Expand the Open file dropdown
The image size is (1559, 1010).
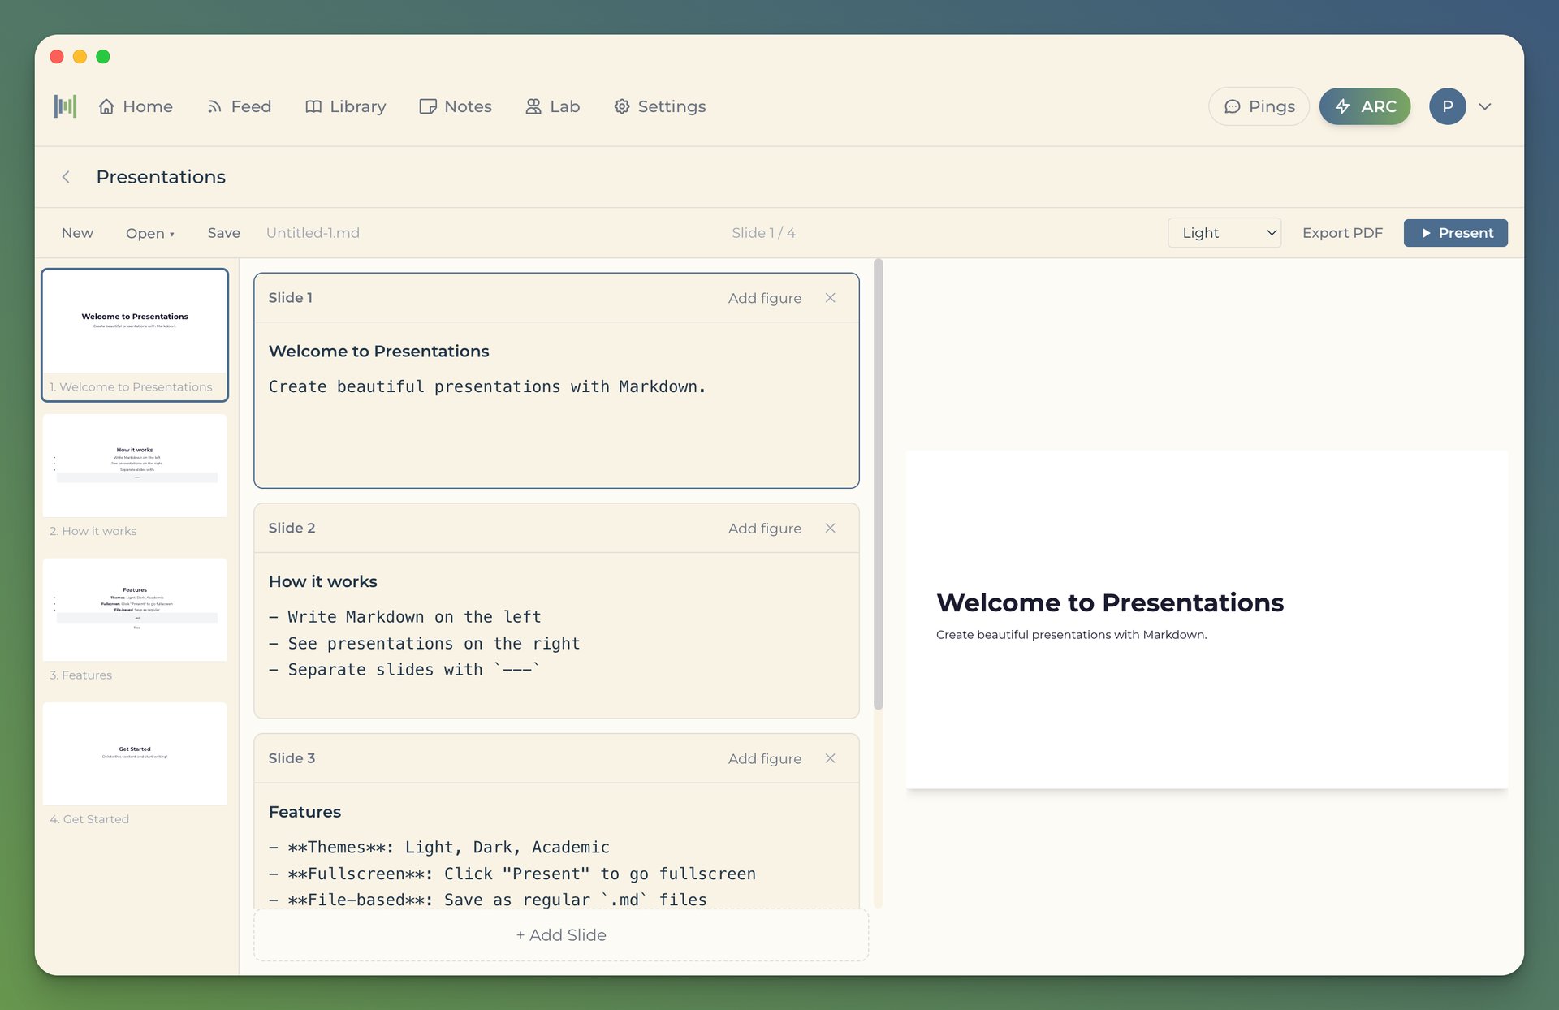tap(149, 233)
